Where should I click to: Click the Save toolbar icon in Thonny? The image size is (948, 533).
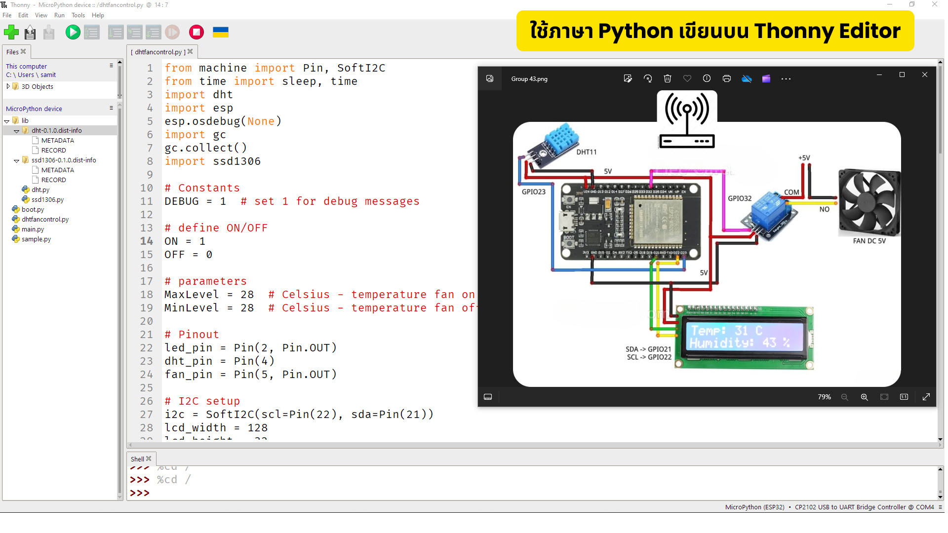click(49, 33)
